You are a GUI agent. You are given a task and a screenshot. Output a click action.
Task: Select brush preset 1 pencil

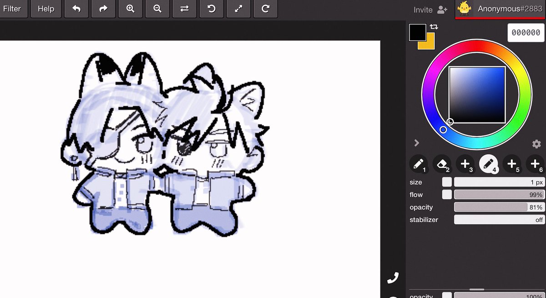419,164
